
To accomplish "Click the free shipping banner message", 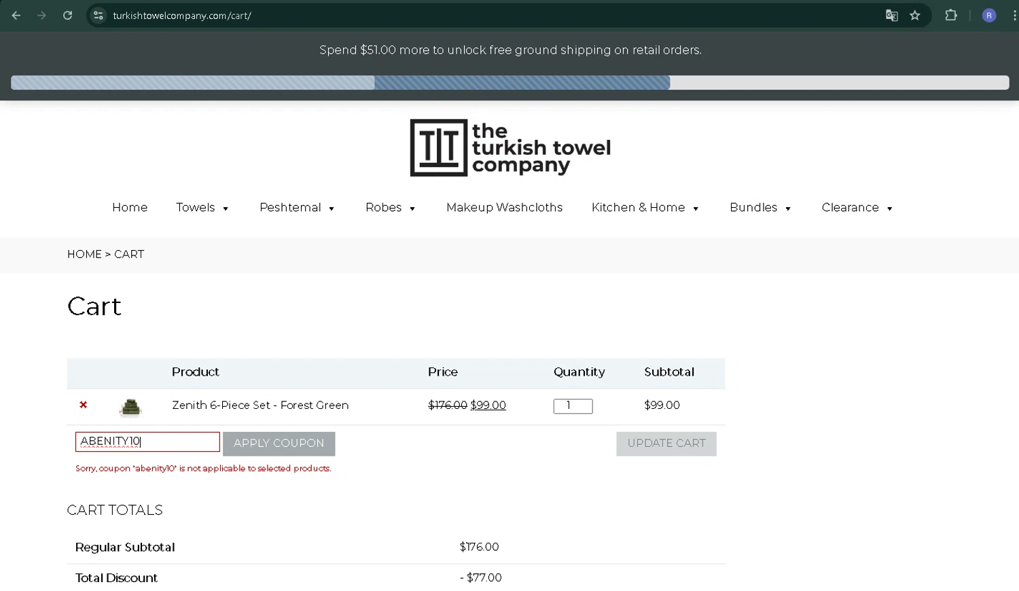I will click(510, 50).
